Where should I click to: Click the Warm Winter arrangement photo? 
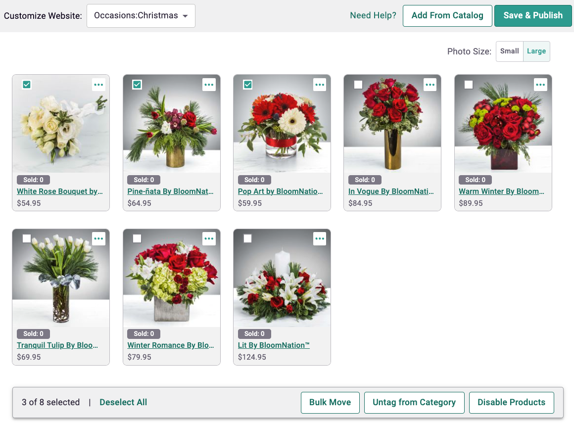[503, 124]
